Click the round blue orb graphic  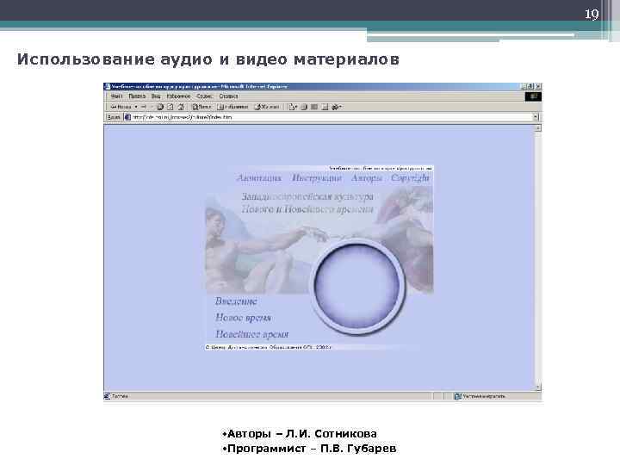click(357, 287)
